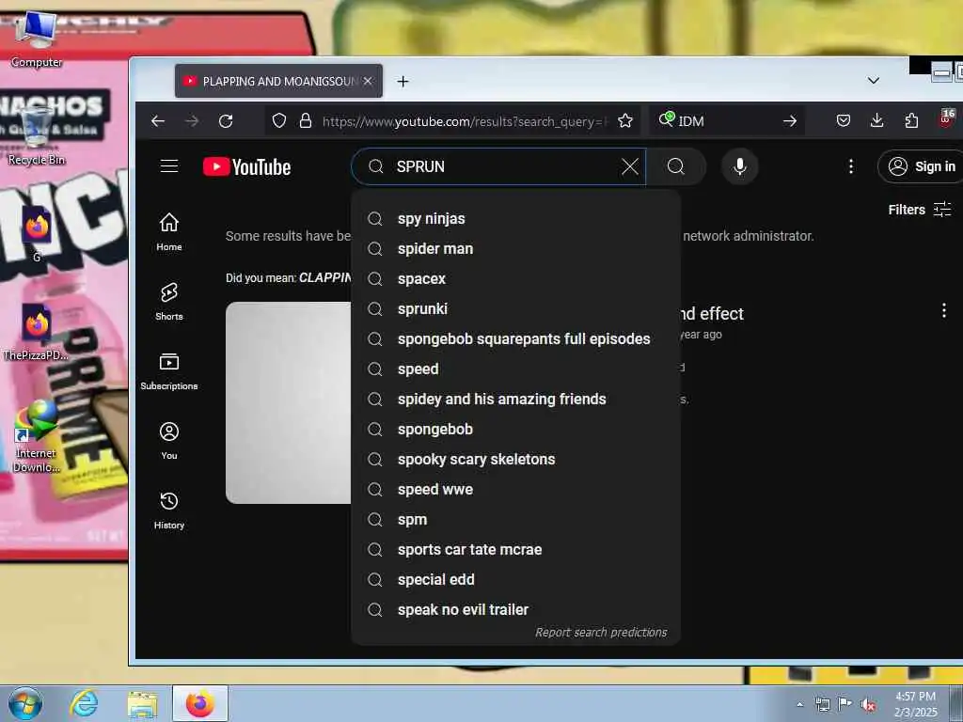Screen dimensions: 963x722
Task: Select the Internet Download Manager desktop shortcut
Action: (x=37, y=436)
